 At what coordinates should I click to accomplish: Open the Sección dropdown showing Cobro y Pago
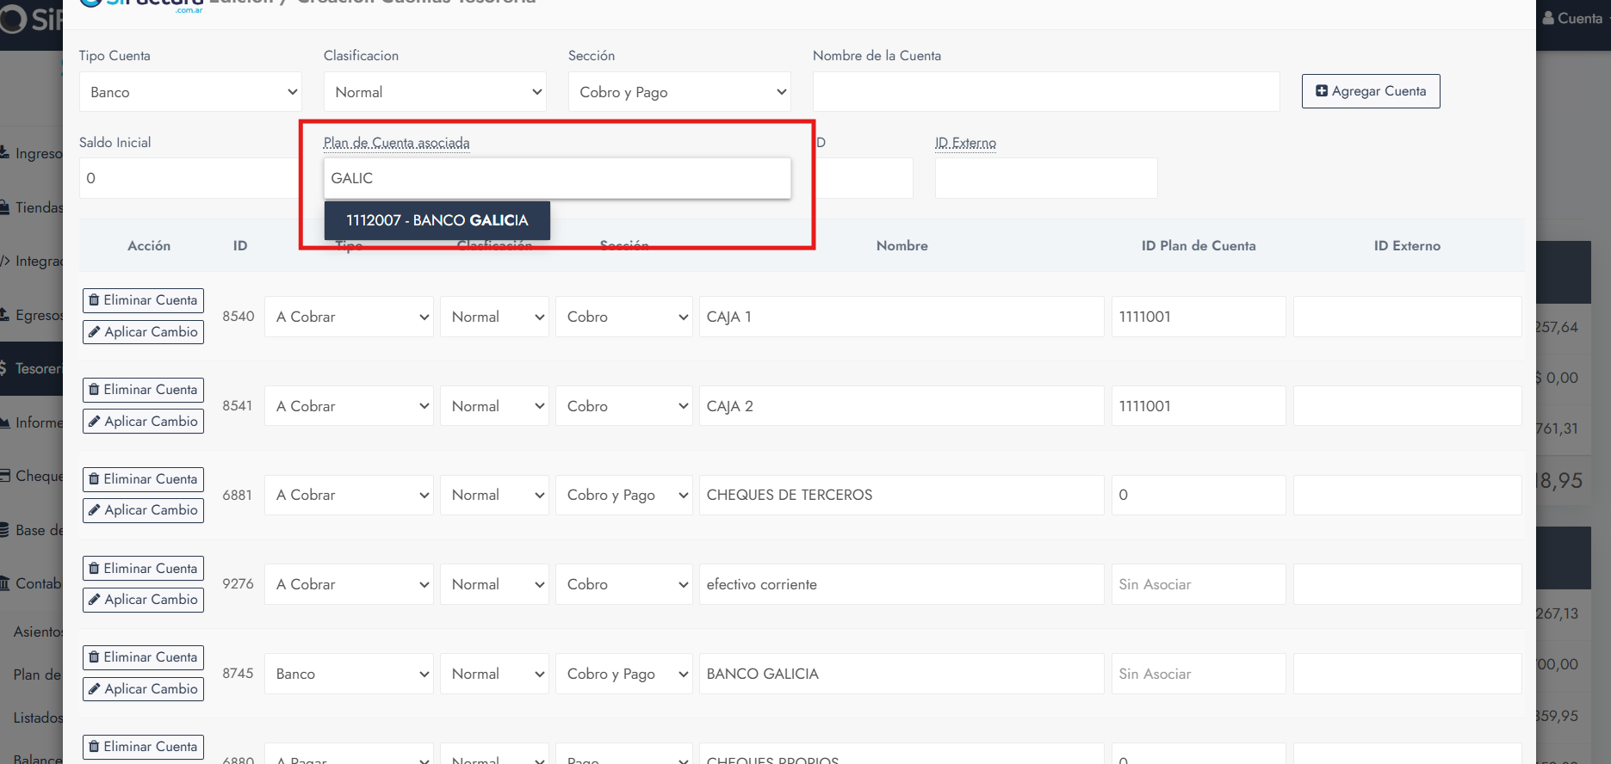pos(679,92)
